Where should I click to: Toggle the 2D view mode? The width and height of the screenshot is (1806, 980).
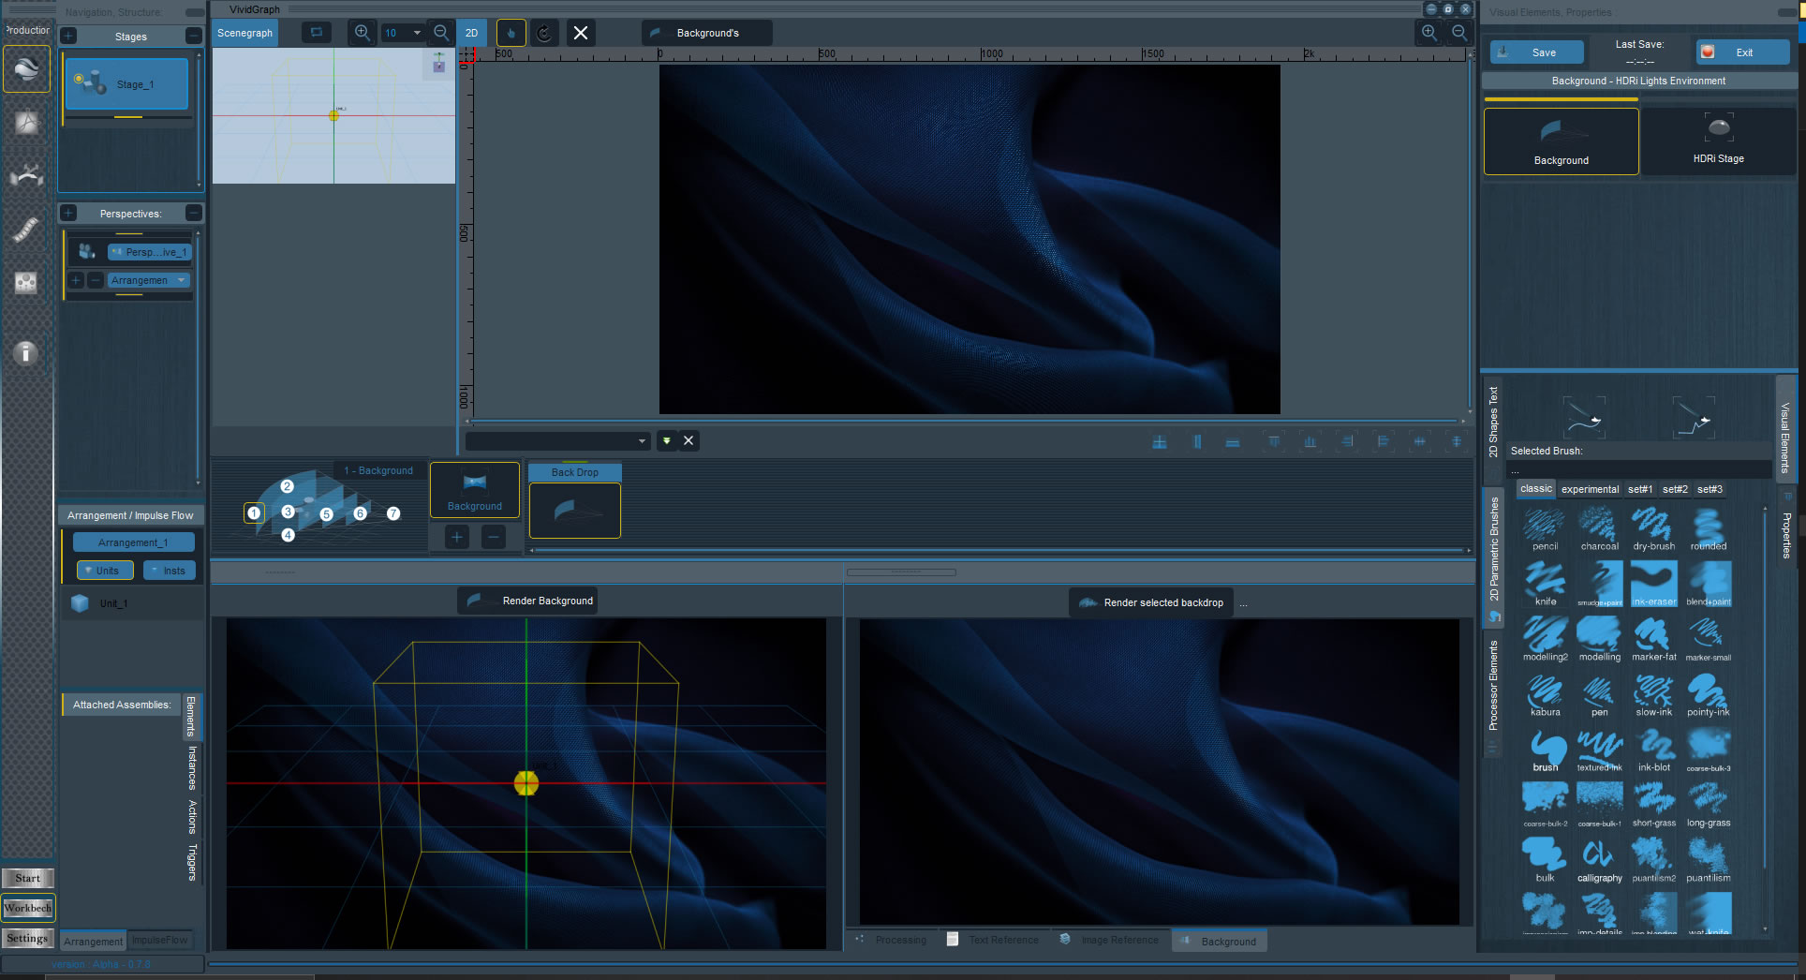471,33
